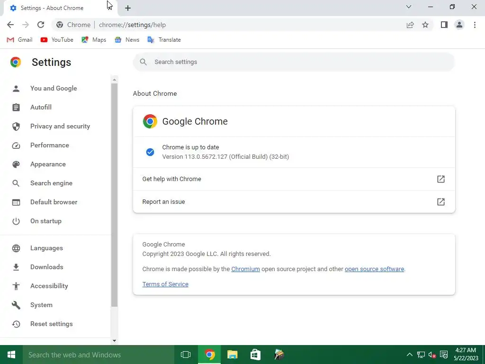This screenshot has width=485, height=364.
Task: Open the tab search chevron
Action: pos(409,7)
